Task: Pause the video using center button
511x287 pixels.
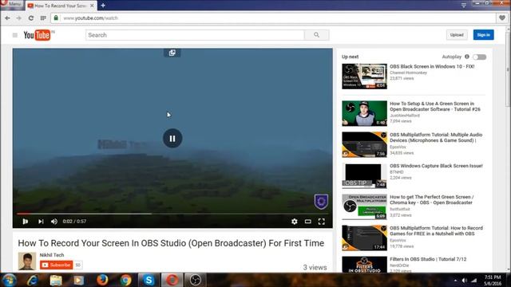Action: click(x=172, y=138)
